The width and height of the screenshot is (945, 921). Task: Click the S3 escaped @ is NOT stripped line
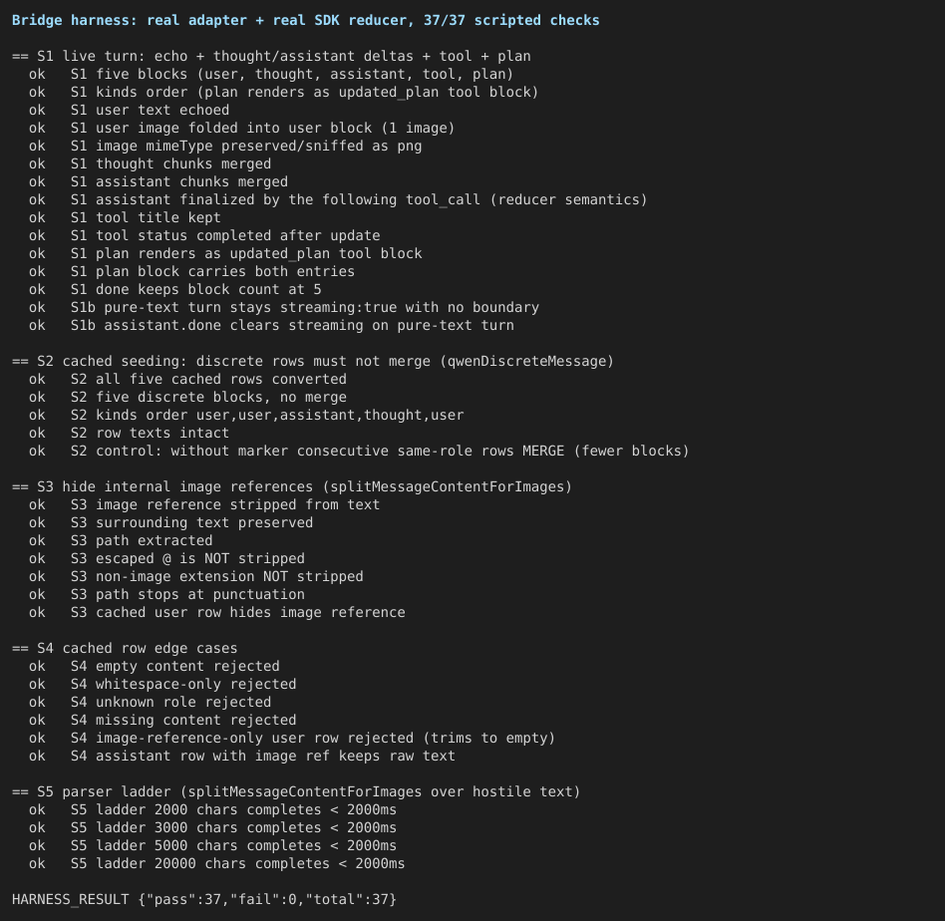pyautogui.click(x=166, y=558)
